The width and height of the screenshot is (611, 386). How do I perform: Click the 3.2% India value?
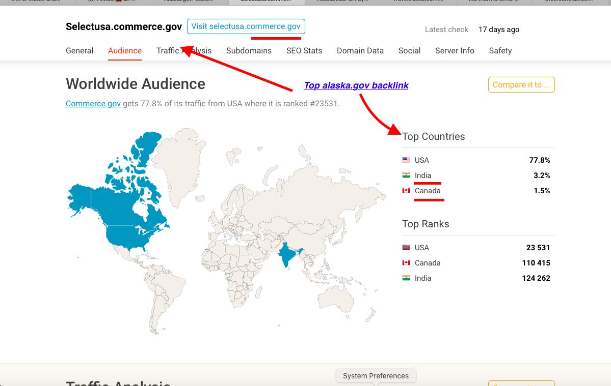click(542, 175)
